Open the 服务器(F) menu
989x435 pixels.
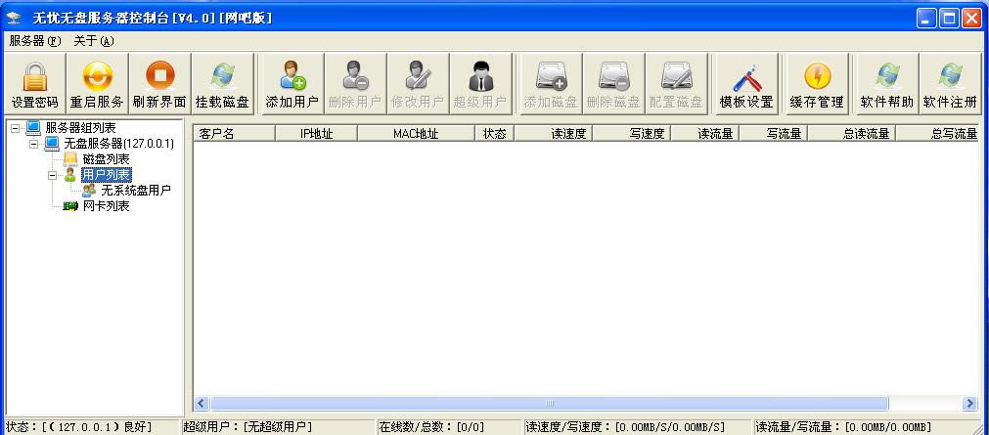point(34,41)
